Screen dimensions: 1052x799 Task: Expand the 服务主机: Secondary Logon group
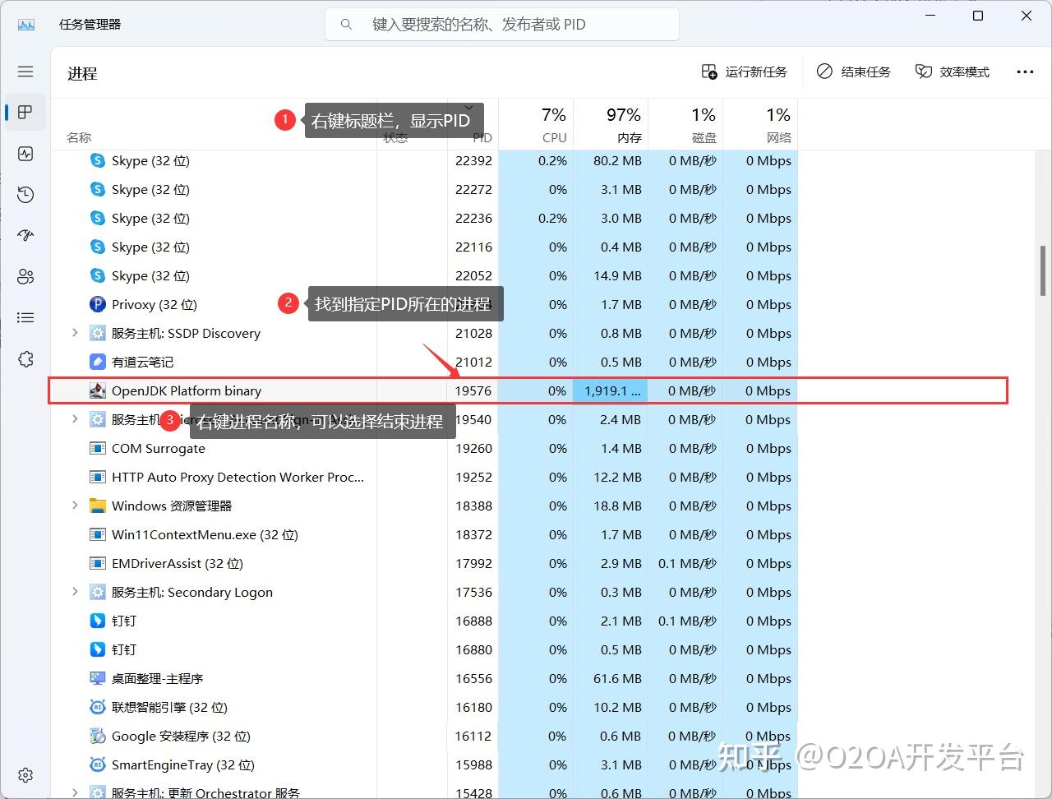pos(75,592)
